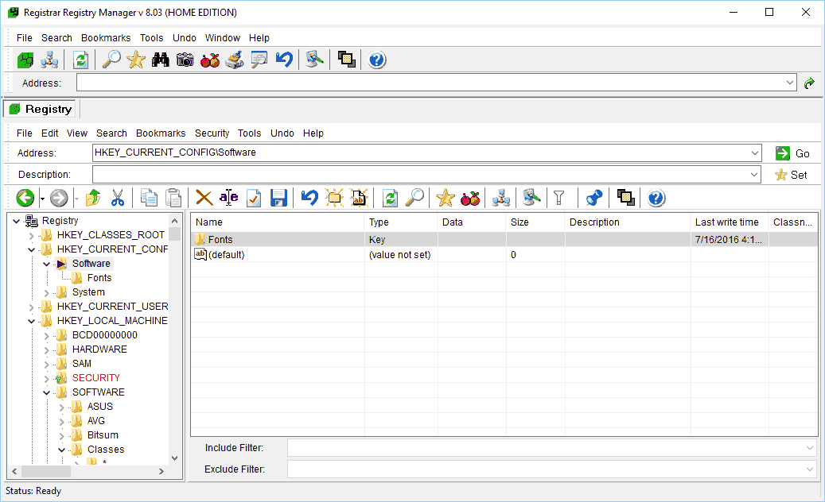Select the Registry tab

click(x=41, y=109)
